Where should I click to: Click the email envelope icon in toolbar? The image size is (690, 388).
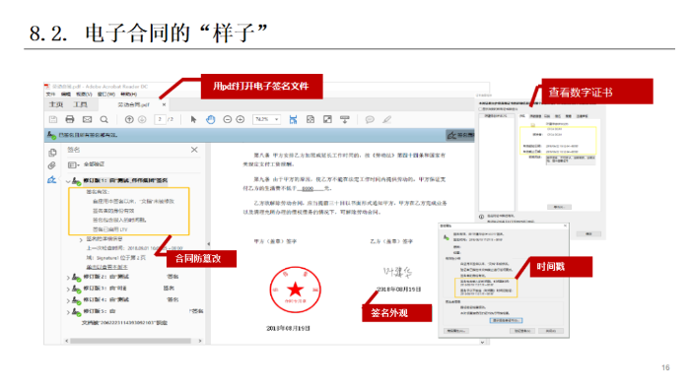point(87,119)
